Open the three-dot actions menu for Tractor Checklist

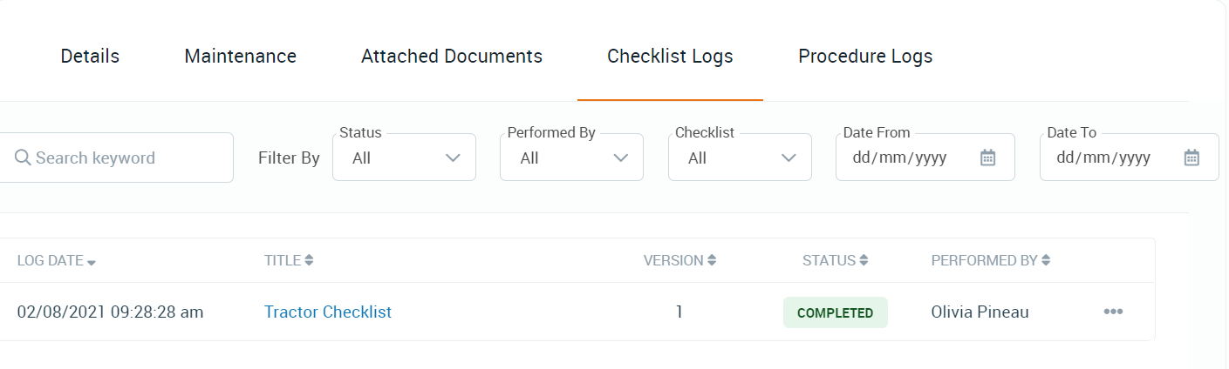click(x=1113, y=312)
